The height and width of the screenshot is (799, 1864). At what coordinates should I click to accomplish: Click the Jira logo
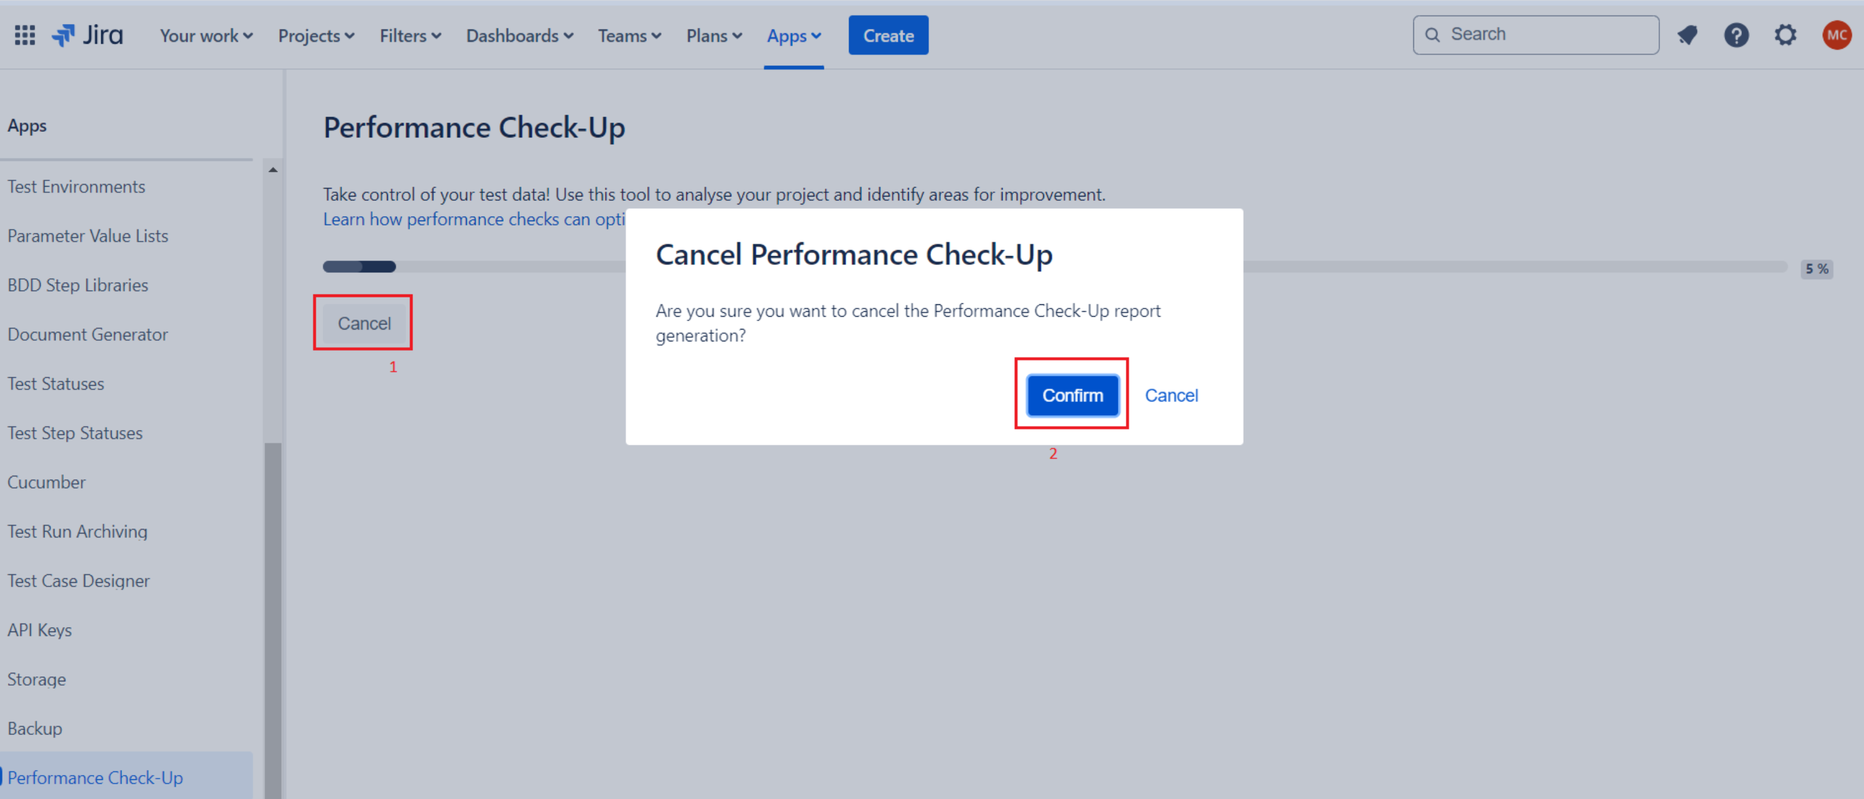click(x=88, y=34)
